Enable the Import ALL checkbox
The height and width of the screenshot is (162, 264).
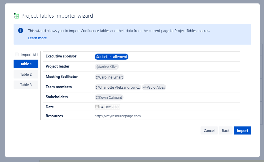click(x=17, y=55)
